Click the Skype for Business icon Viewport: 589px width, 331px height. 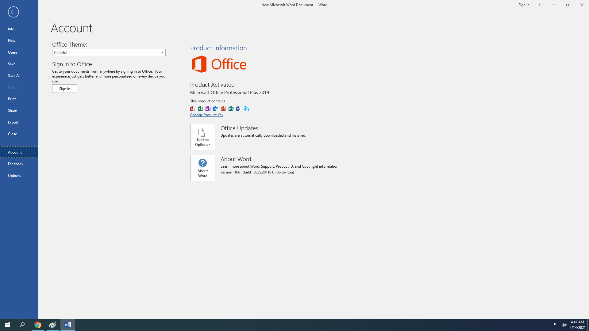point(246,108)
